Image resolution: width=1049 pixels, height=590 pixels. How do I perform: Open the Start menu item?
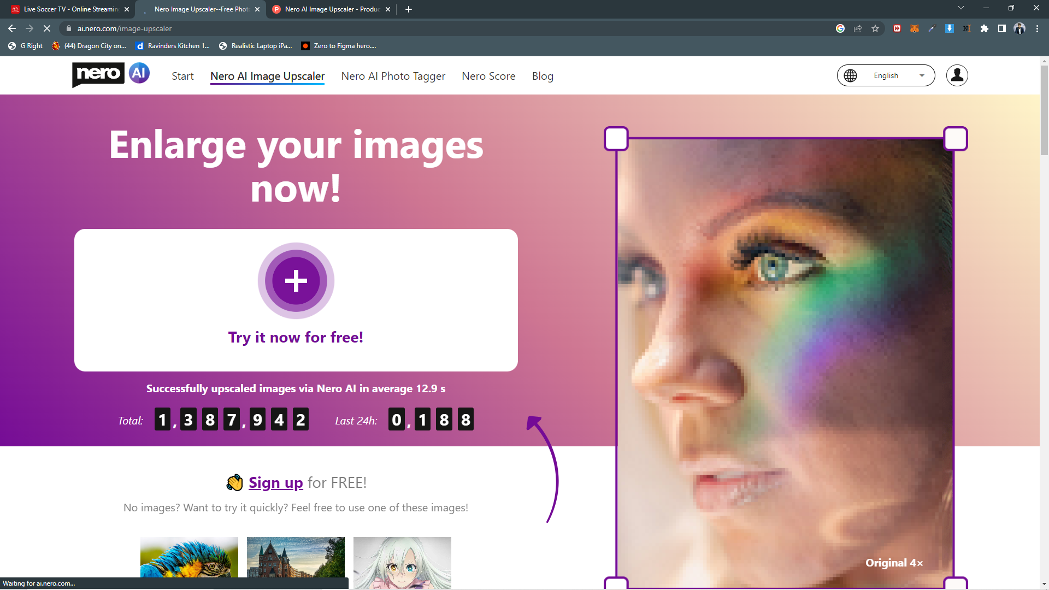(x=182, y=76)
